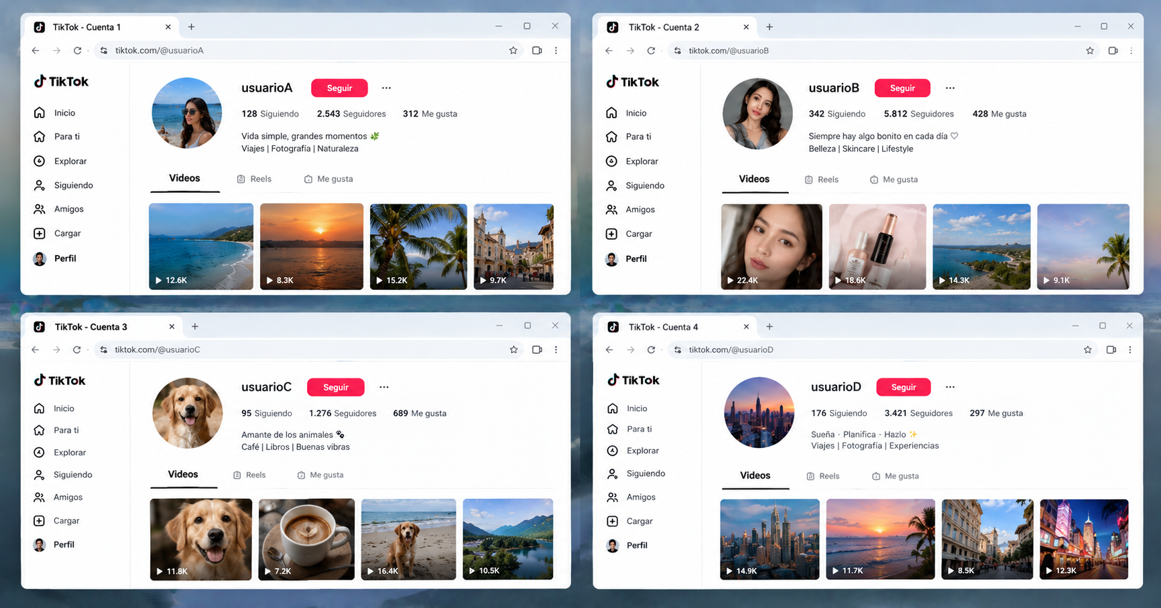
Task: Click usuarioC golden dog profile picture
Action: [187, 412]
